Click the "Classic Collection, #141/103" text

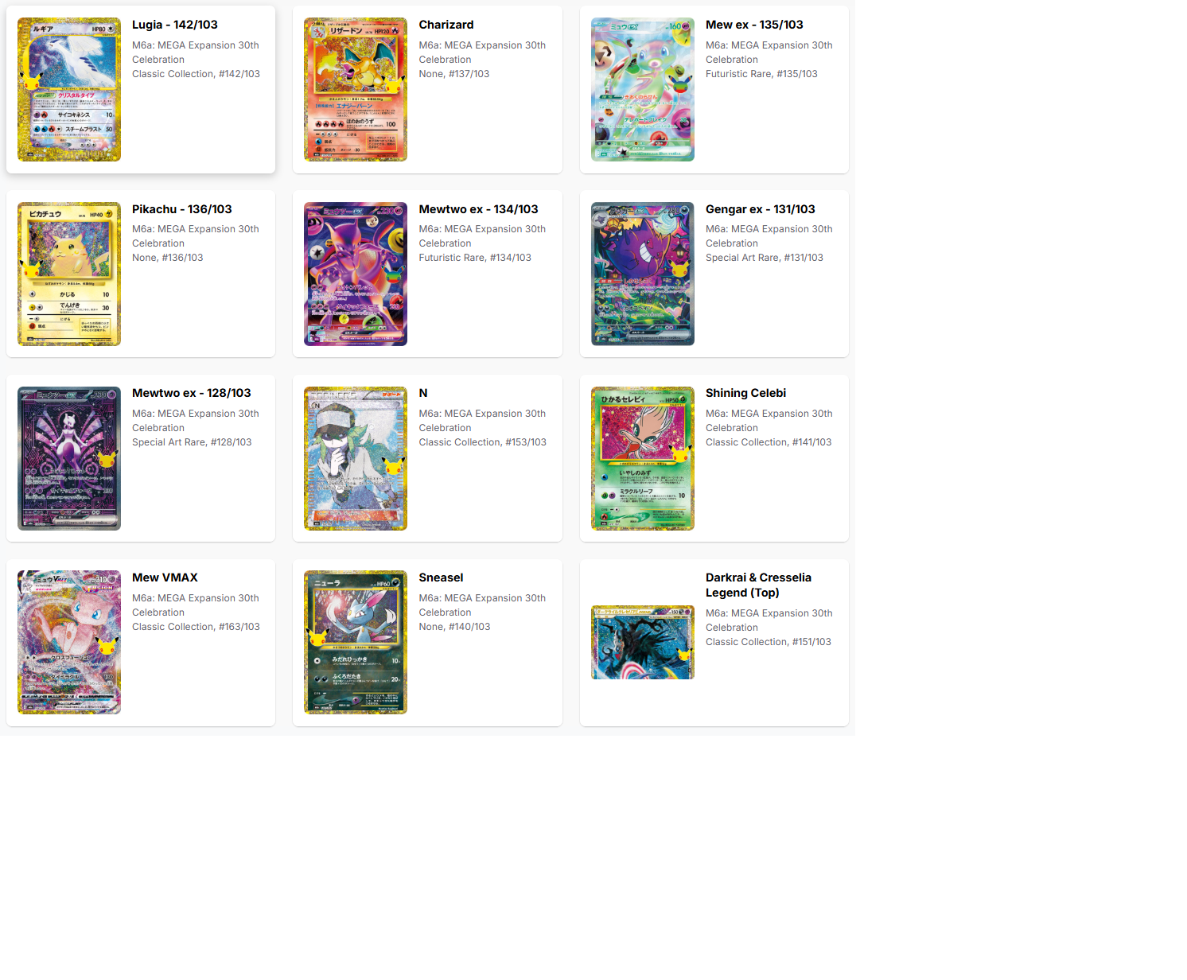tap(769, 442)
